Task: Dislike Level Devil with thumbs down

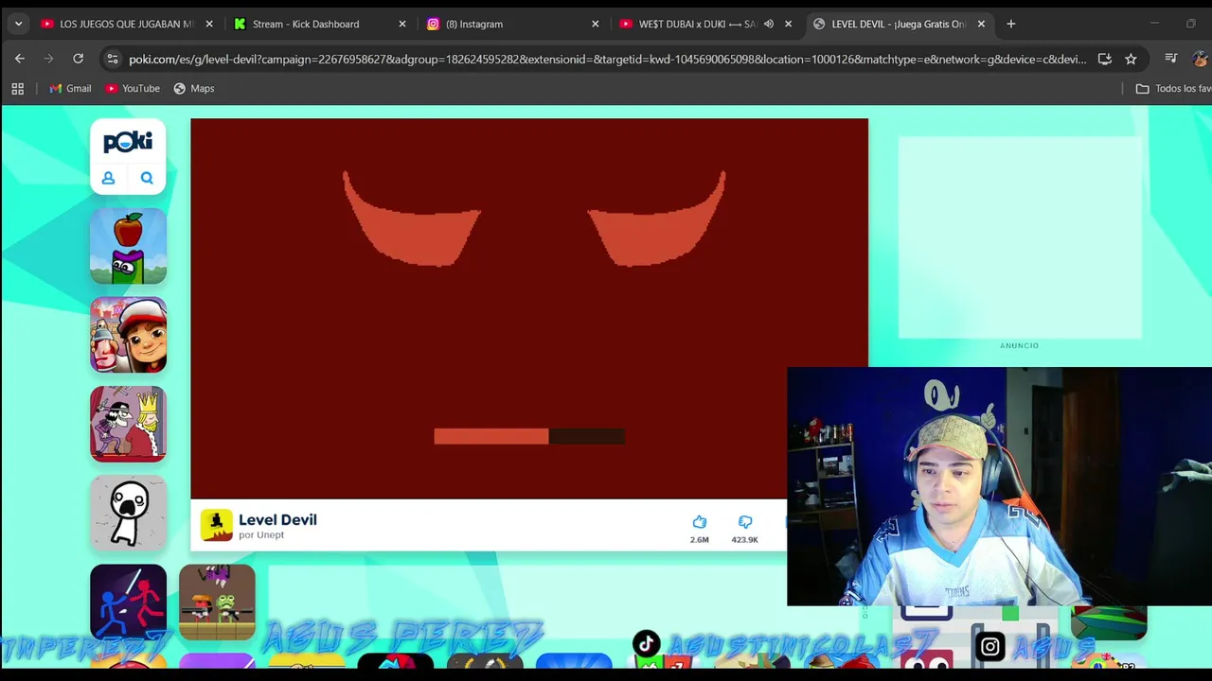Action: coord(745,522)
